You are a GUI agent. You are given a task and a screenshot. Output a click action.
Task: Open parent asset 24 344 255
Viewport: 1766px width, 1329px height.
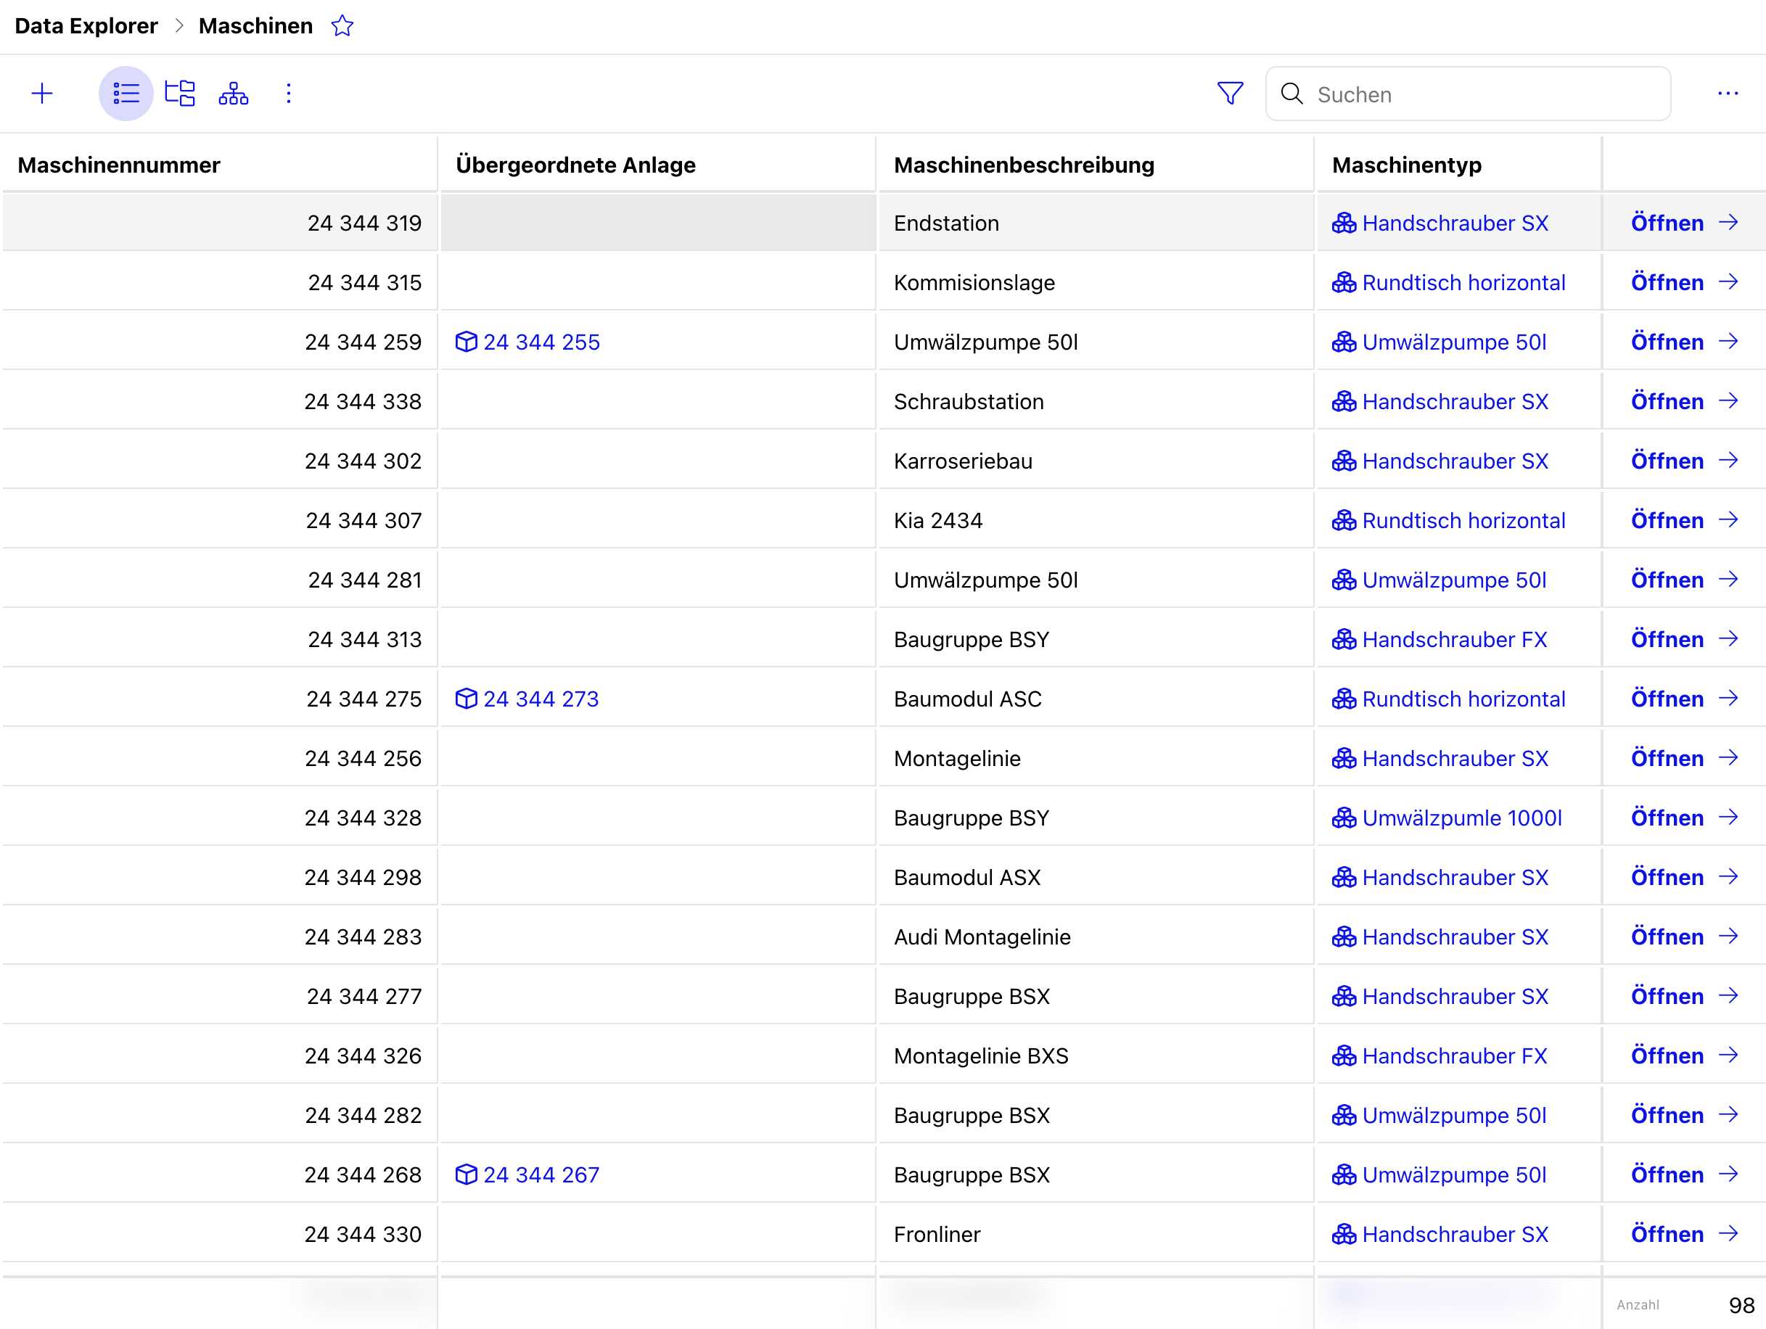pos(527,342)
